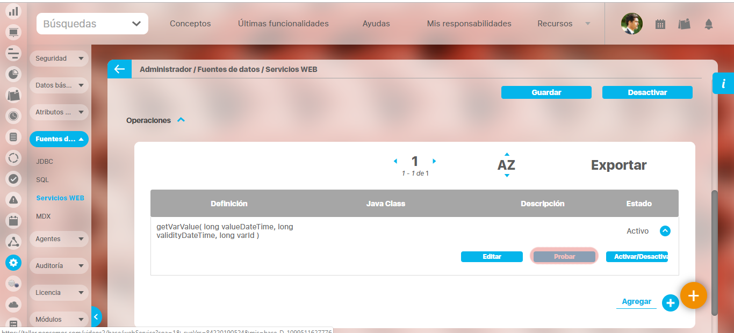734x333 pixels.
Task: Select the warning triangle sidebar icon
Action: 13,199
